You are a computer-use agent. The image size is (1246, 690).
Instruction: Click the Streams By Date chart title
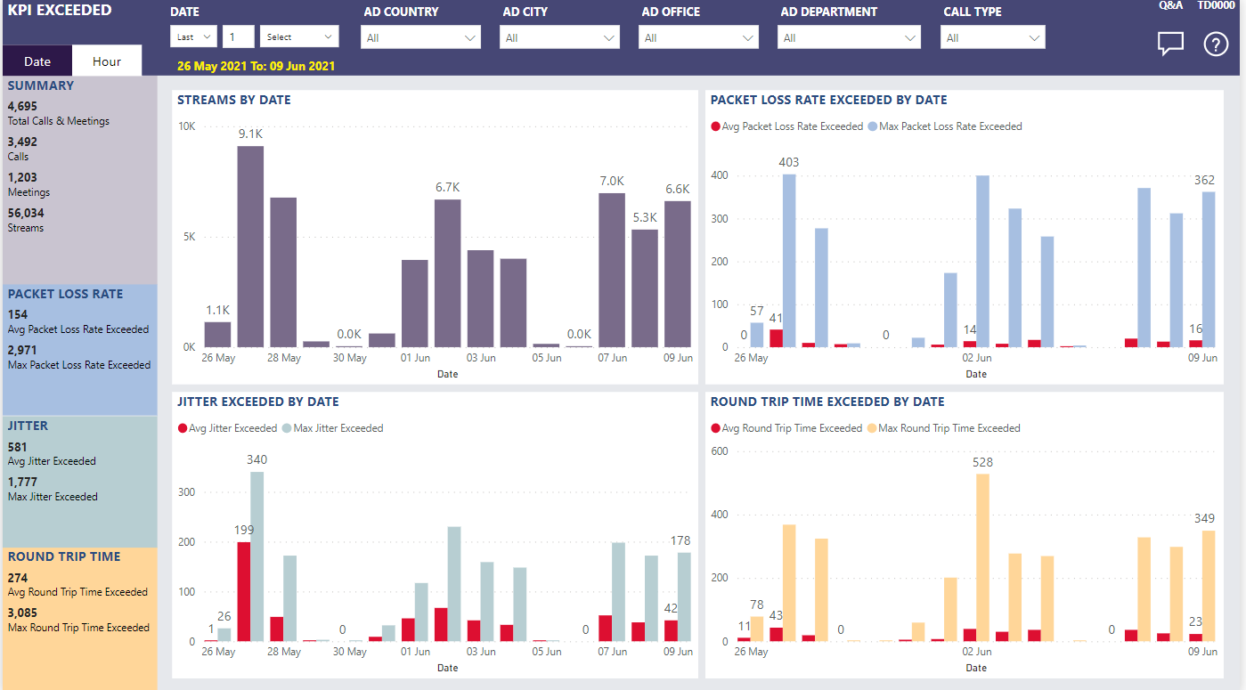tap(234, 100)
